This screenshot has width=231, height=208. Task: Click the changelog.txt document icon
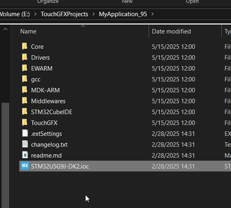point(25,144)
